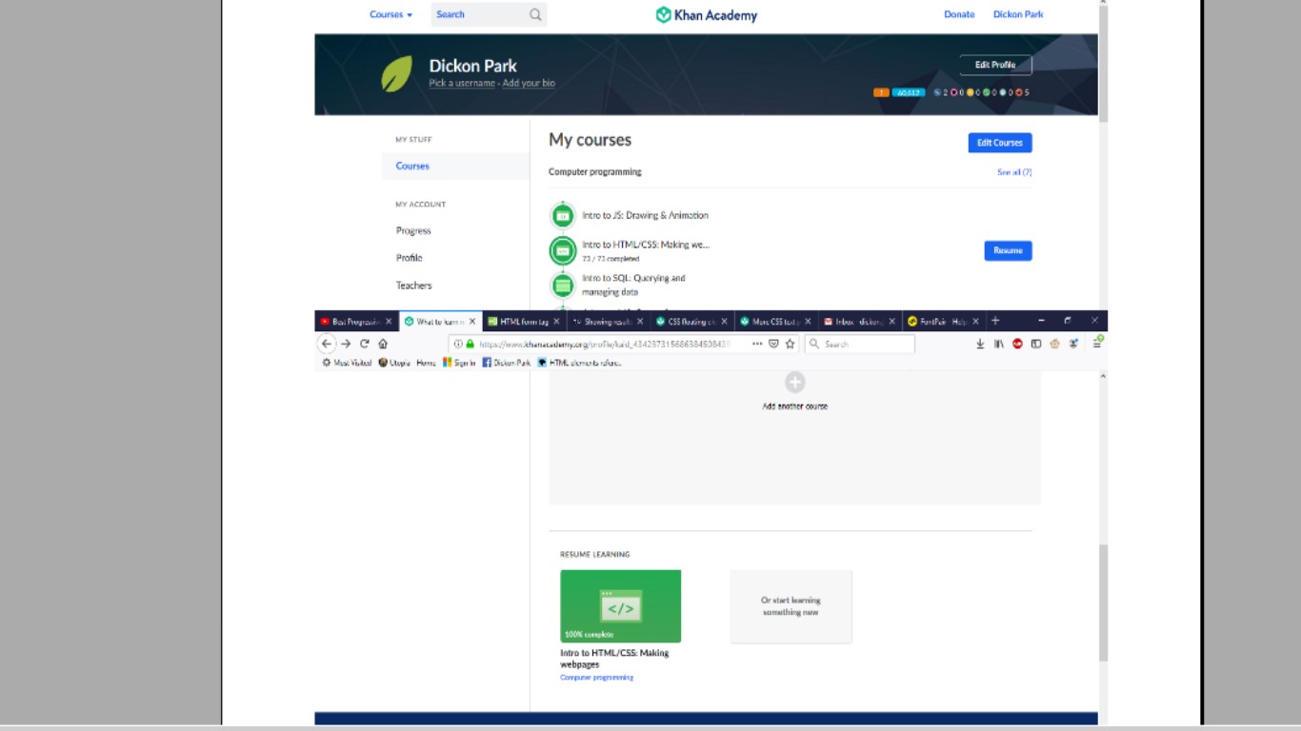This screenshot has height=731, width=1301.
Task: Open Utopia bookmark
Action: [x=394, y=363]
